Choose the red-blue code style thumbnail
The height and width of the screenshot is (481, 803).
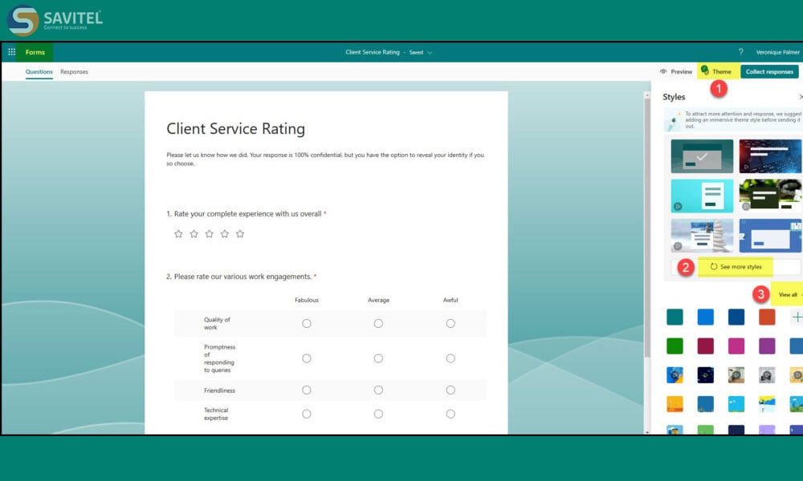pos(770,156)
